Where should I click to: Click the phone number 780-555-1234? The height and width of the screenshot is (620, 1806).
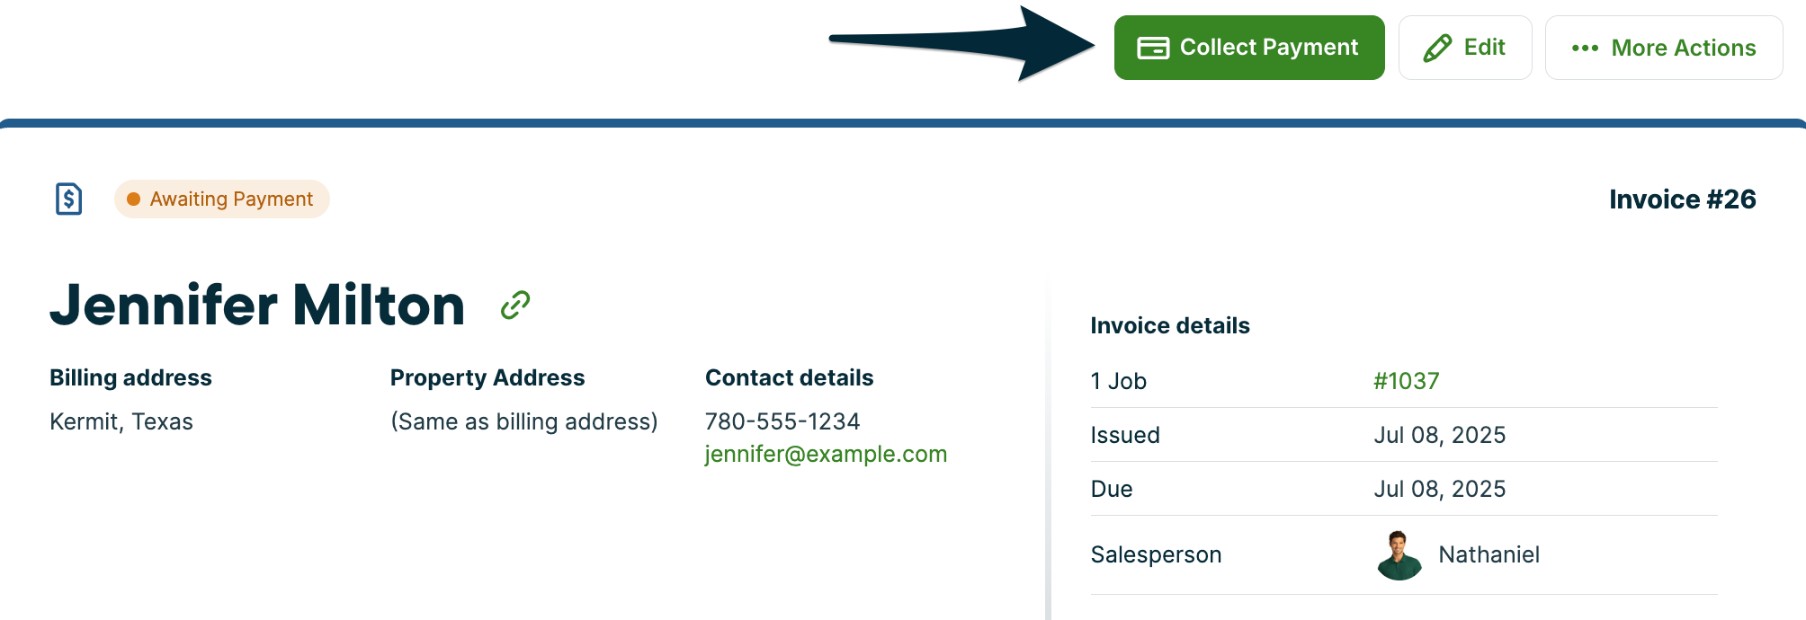[782, 421]
